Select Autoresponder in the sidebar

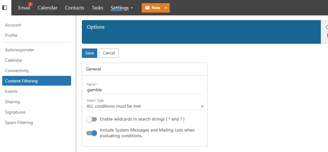20,50
